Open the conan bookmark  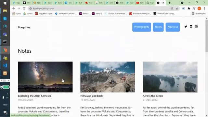click(x=28, y=14)
